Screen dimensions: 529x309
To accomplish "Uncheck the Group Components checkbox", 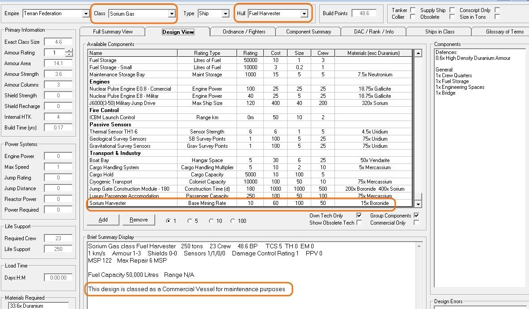I will (x=416, y=215).
